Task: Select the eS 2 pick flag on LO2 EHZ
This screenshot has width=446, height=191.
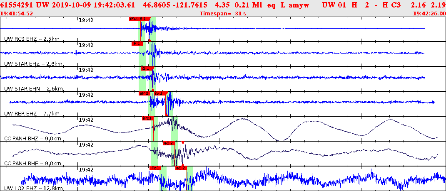Action: 181,168
